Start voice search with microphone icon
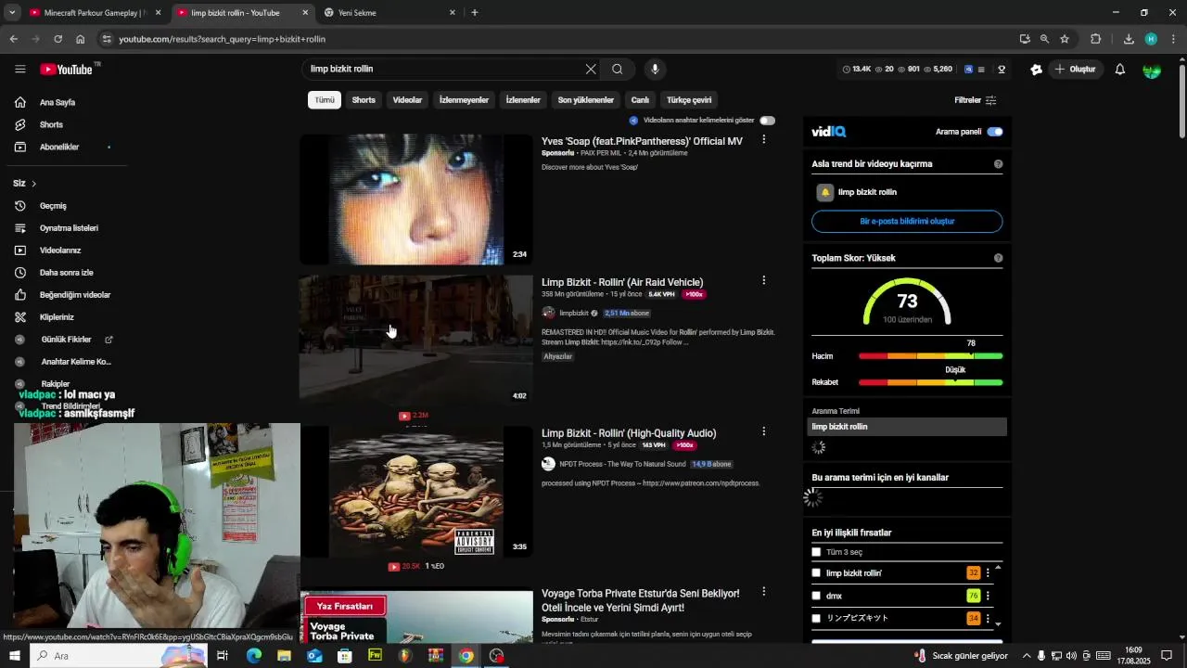Screen dimensions: 1187x668 (x=655, y=69)
